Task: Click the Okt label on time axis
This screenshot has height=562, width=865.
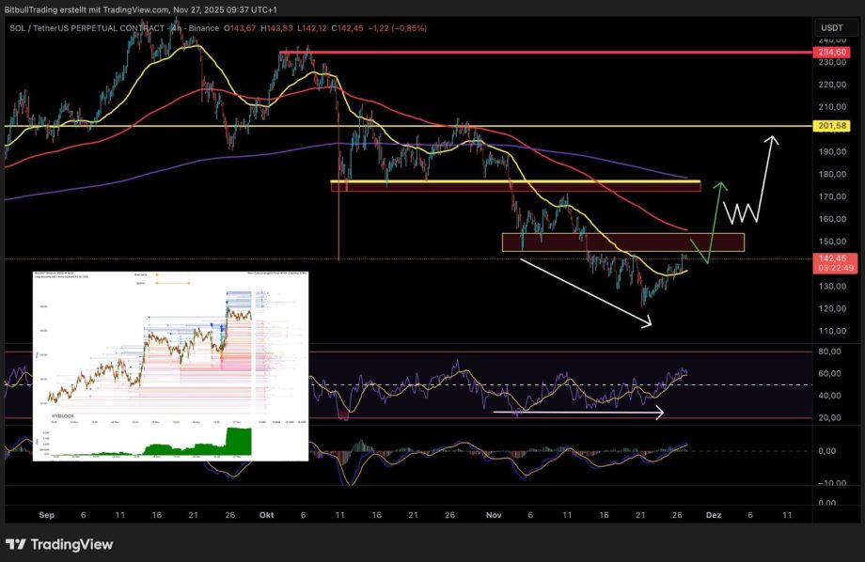Action: (x=264, y=516)
